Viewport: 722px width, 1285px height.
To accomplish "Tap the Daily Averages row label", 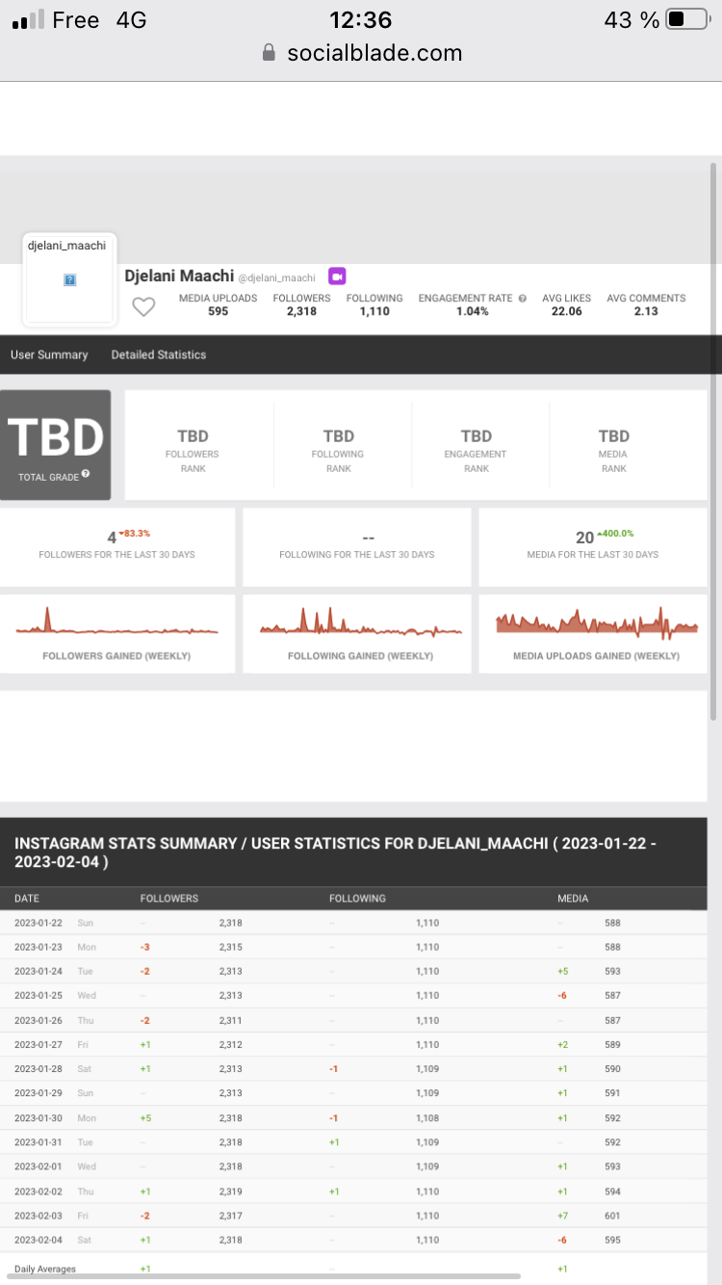I will (x=45, y=1269).
